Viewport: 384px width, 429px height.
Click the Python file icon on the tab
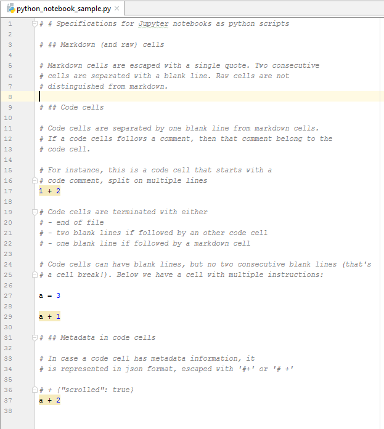10,9
